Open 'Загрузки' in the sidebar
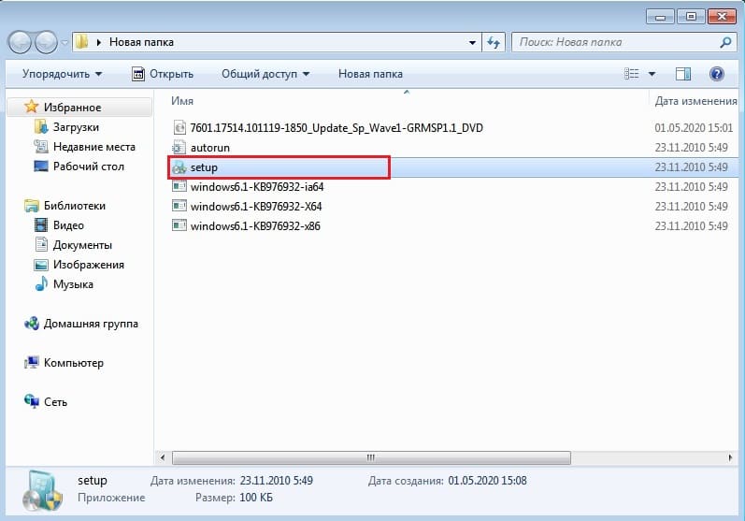 coord(76,127)
